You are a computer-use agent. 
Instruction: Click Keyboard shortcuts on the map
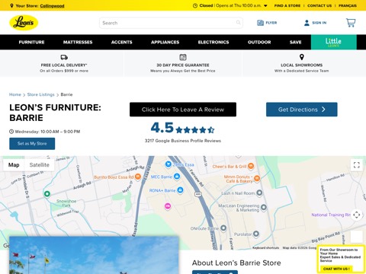pos(265,247)
